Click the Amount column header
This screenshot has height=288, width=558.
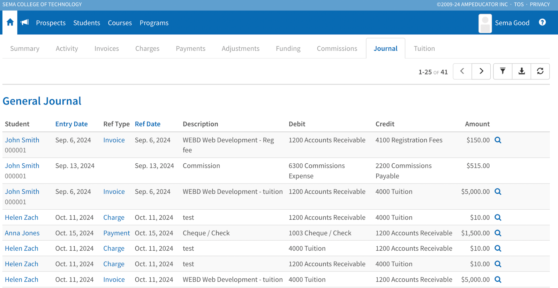tap(477, 124)
